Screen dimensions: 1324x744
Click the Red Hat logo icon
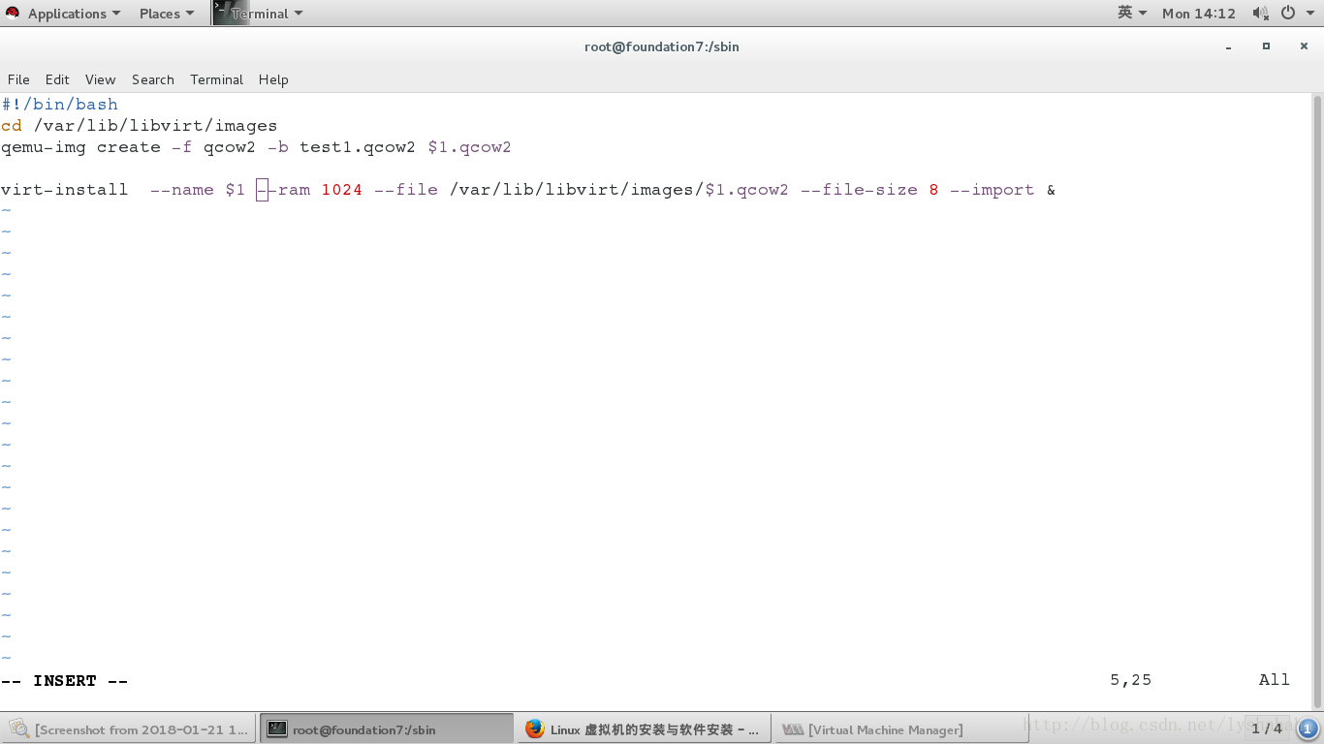click(13, 14)
